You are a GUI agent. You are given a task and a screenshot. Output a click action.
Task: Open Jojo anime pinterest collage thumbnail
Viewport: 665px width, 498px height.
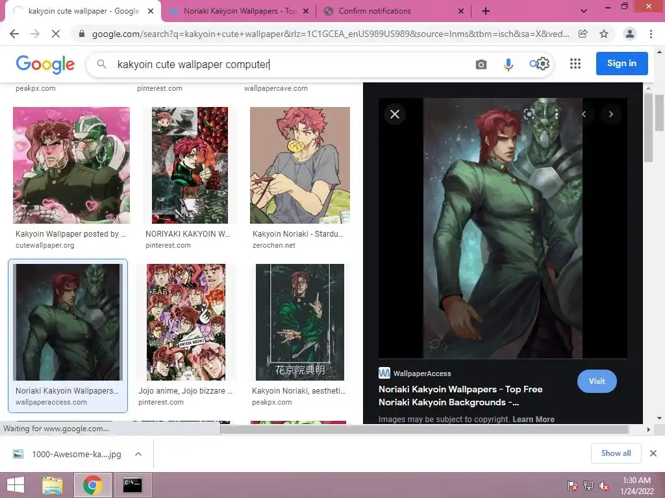[186, 322]
